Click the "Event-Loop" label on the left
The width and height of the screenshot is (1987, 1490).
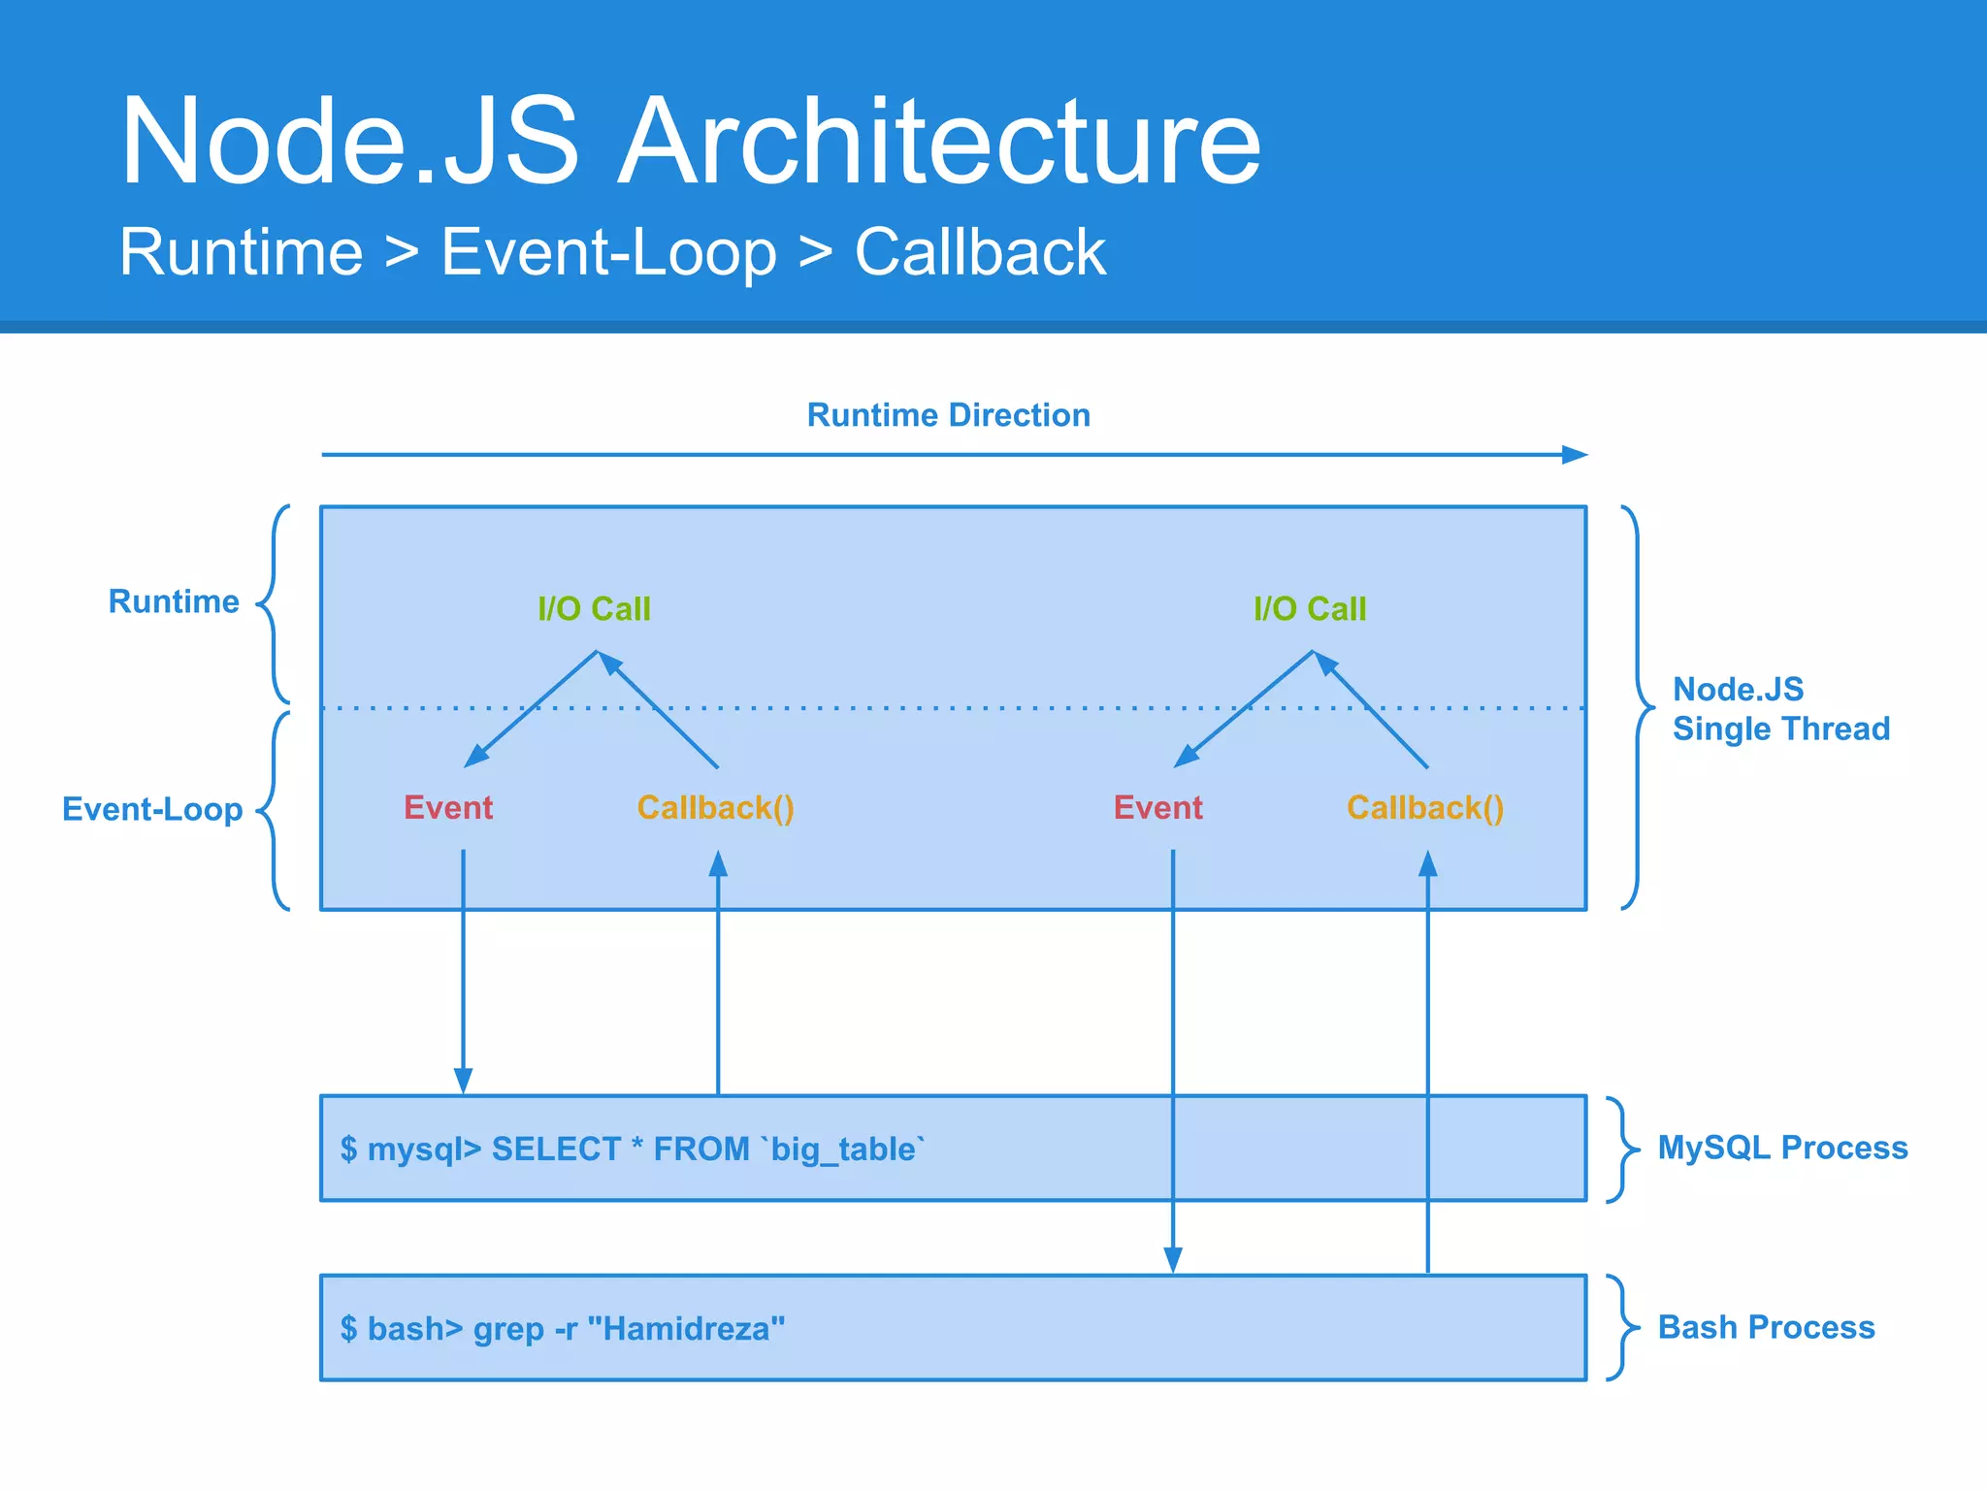(x=152, y=809)
